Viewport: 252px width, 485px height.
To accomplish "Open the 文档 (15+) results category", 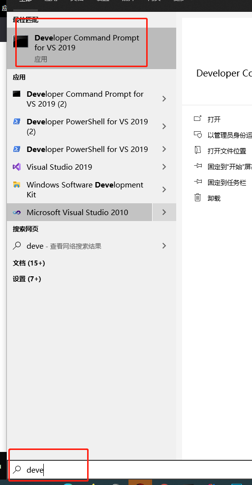I will pyautogui.click(x=29, y=263).
